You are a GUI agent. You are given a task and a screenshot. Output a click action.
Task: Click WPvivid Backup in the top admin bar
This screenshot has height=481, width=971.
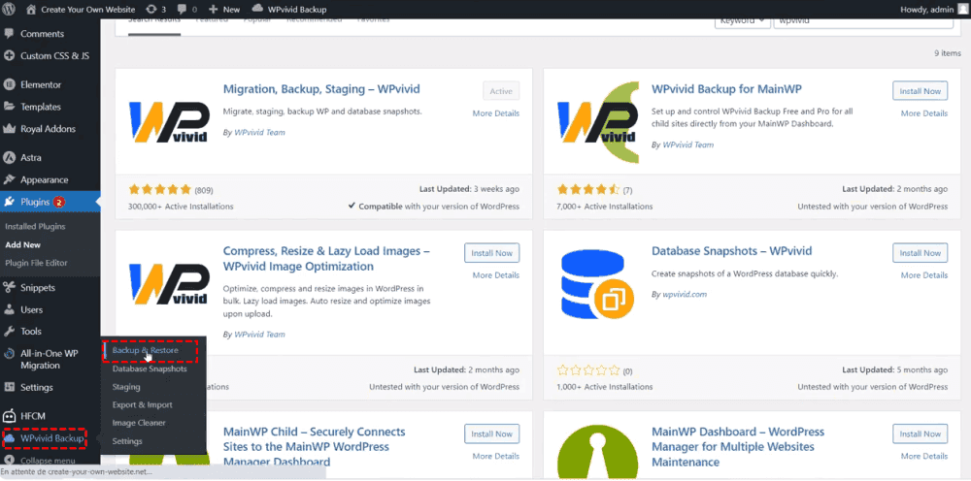(289, 10)
